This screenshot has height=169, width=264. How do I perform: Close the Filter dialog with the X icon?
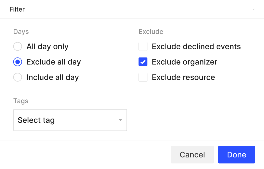click(254, 9)
